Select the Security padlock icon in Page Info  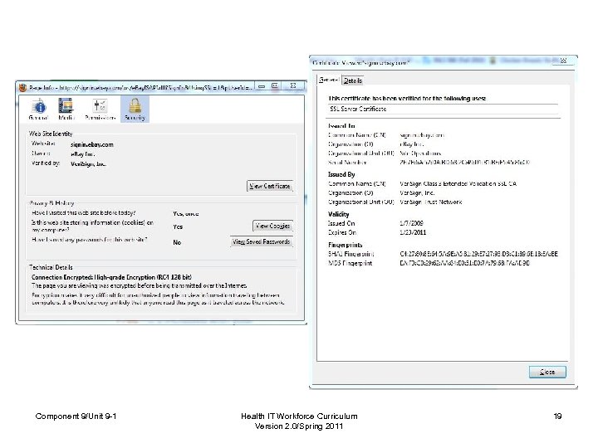pyautogui.click(x=135, y=110)
